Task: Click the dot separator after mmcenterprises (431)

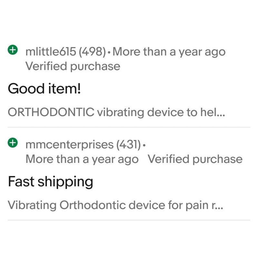Action: [144, 145]
